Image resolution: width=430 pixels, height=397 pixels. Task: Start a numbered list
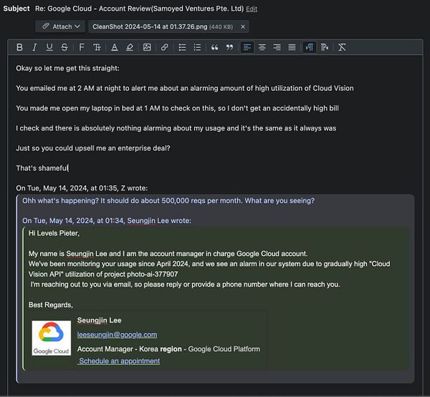point(198,47)
